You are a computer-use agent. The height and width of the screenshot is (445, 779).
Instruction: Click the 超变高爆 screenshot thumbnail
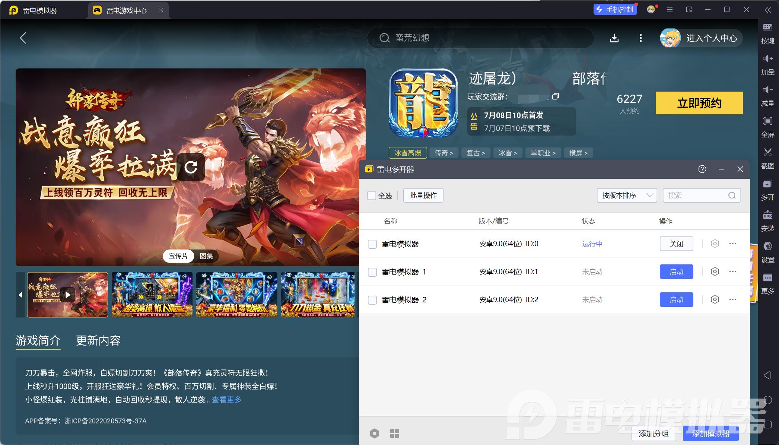coord(152,295)
